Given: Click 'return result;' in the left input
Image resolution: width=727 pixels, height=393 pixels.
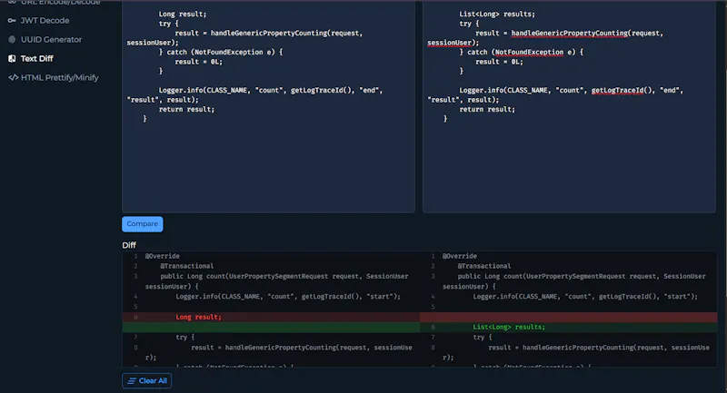Looking at the screenshot, I should pos(186,109).
